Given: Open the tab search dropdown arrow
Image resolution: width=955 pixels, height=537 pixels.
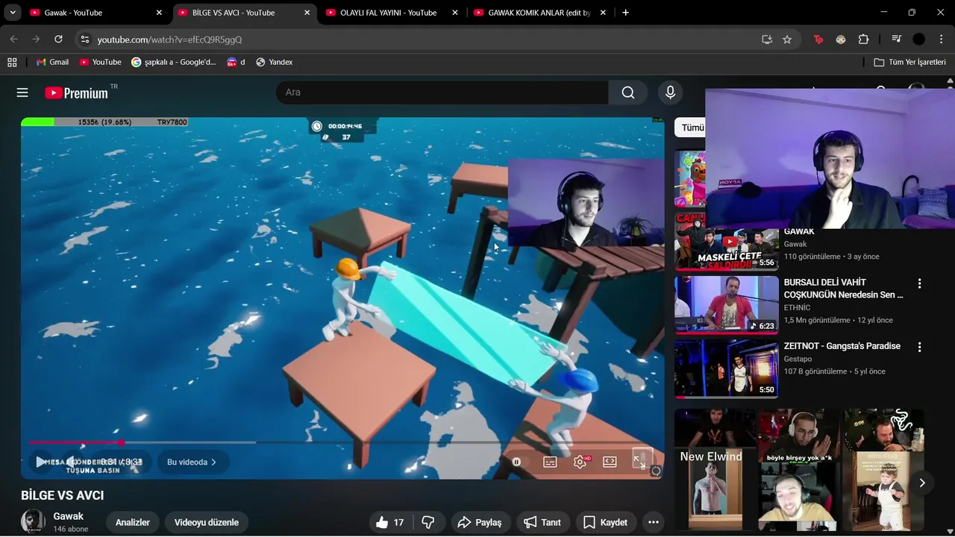Looking at the screenshot, I should (13, 13).
